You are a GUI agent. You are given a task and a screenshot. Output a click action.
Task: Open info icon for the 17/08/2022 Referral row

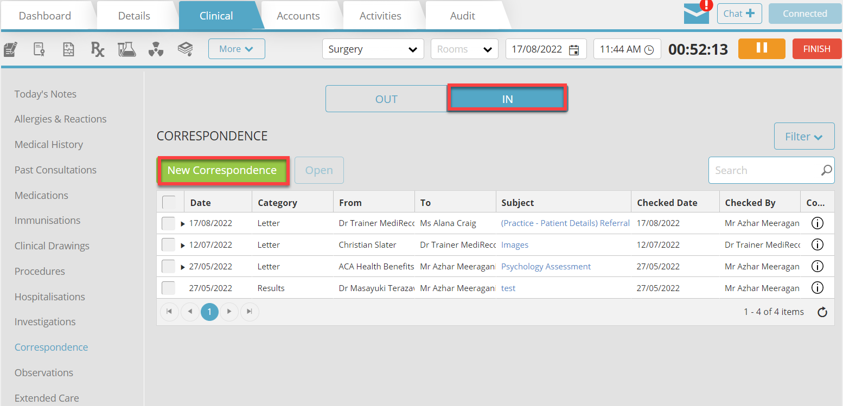pyautogui.click(x=817, y=223)
